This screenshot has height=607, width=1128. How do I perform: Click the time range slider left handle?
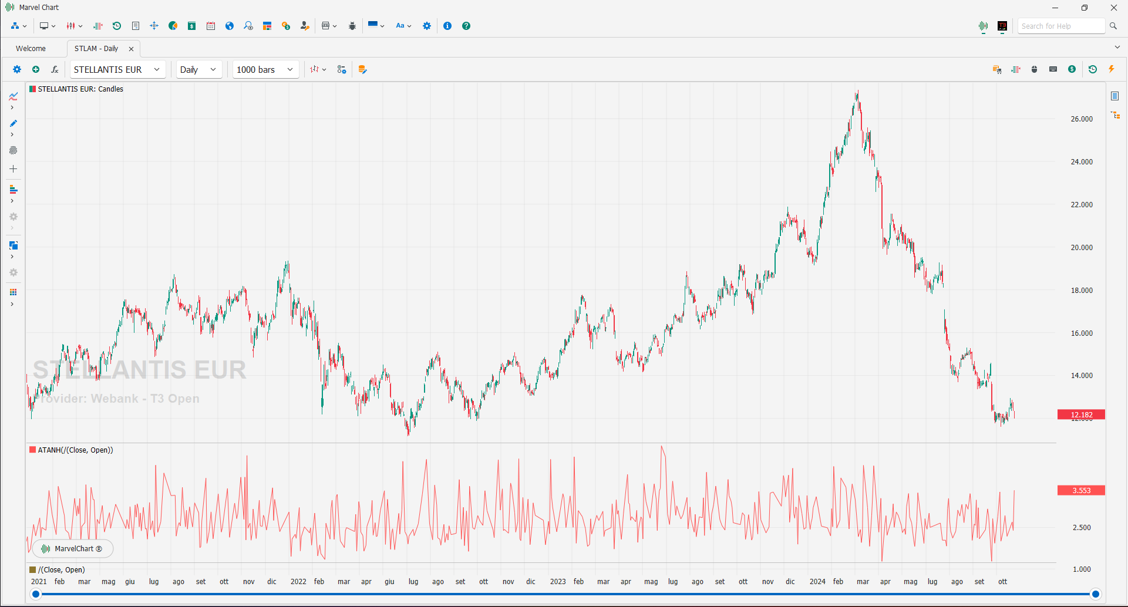pyautogui.click(x=36, y=594)
